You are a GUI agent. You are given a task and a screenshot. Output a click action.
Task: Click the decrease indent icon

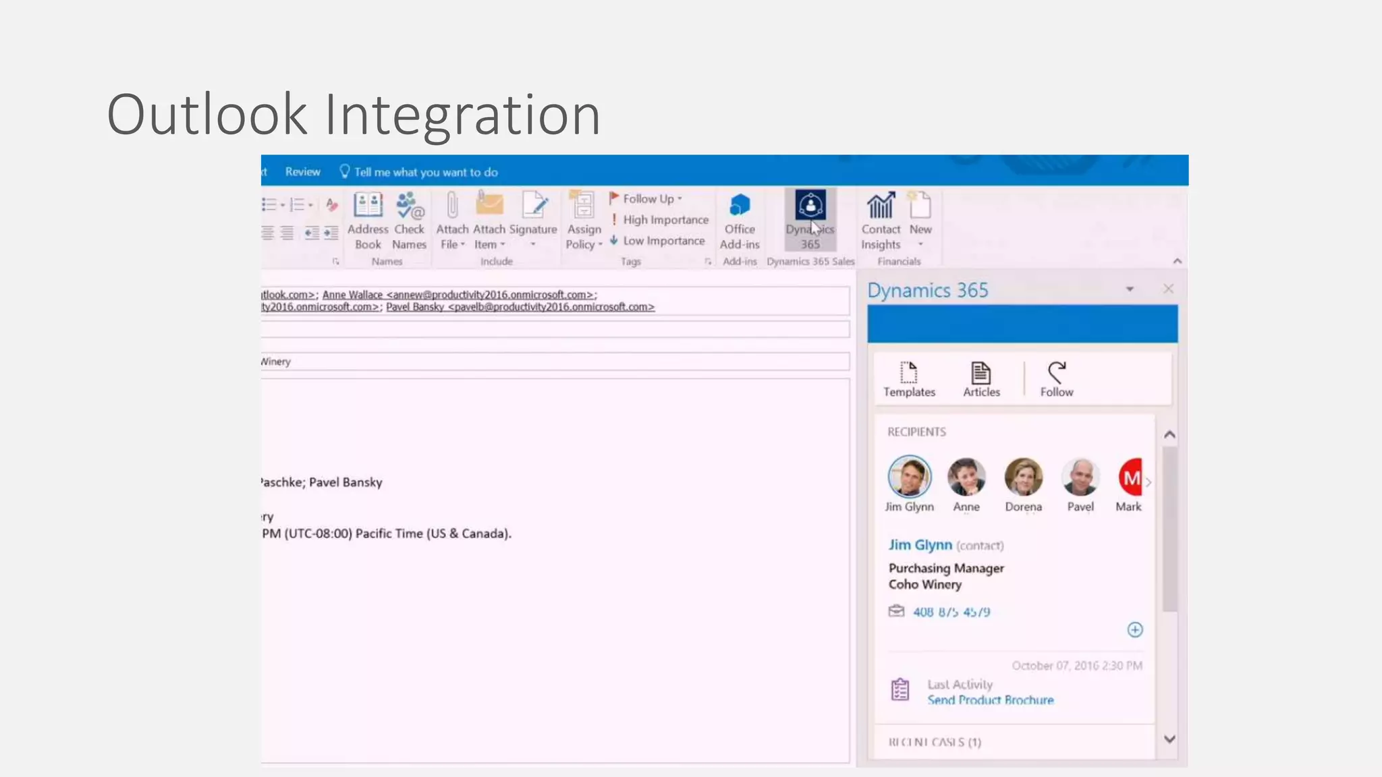coord(312,233)
